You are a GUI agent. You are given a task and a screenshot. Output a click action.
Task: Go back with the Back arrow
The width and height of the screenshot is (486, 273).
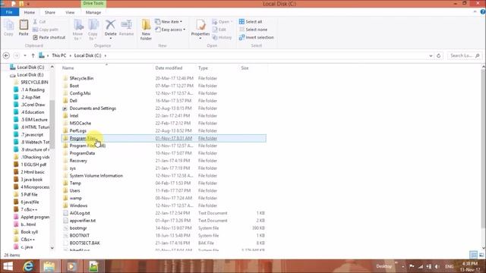coord(6,55)
